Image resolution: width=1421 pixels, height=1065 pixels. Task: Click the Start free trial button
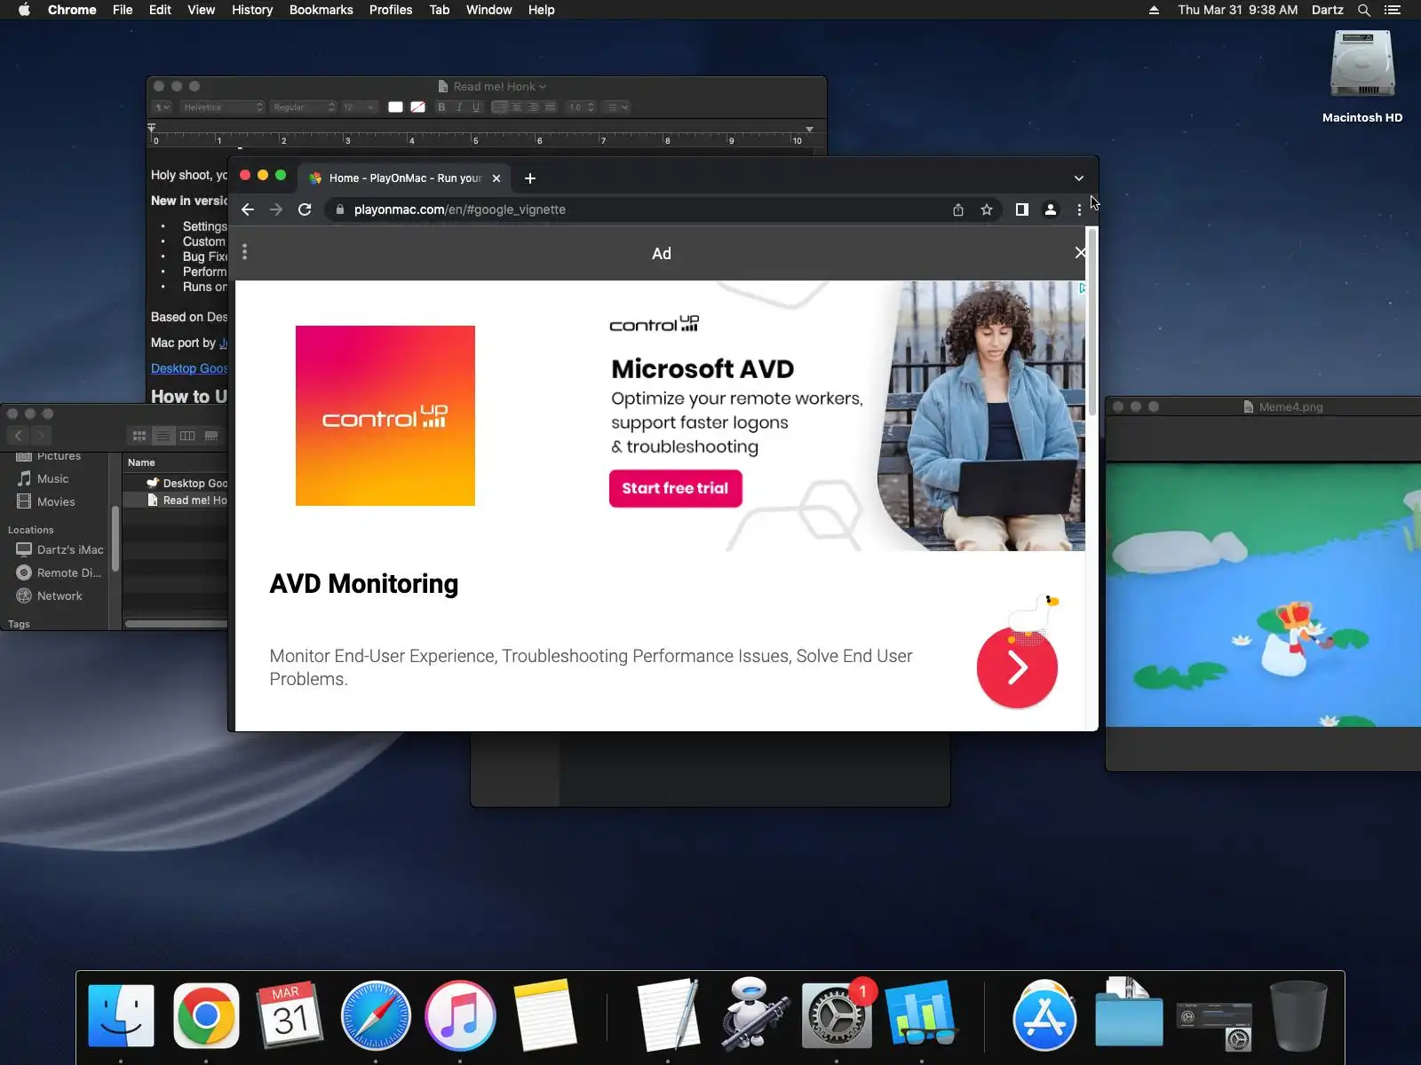(675, 488)
